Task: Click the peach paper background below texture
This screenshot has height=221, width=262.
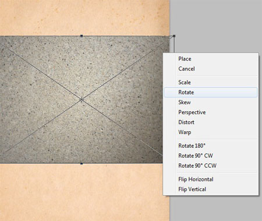Action: (81, 192)
